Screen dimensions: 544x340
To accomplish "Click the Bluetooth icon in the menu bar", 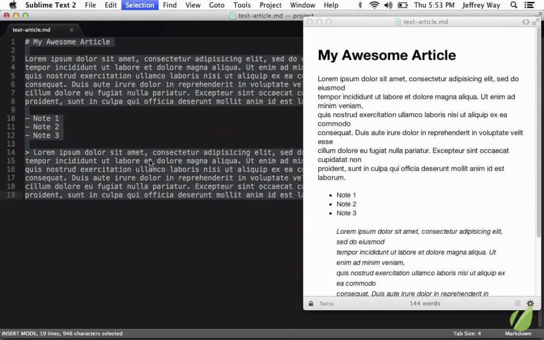I will pyautogui.click(x=360, y=5).
